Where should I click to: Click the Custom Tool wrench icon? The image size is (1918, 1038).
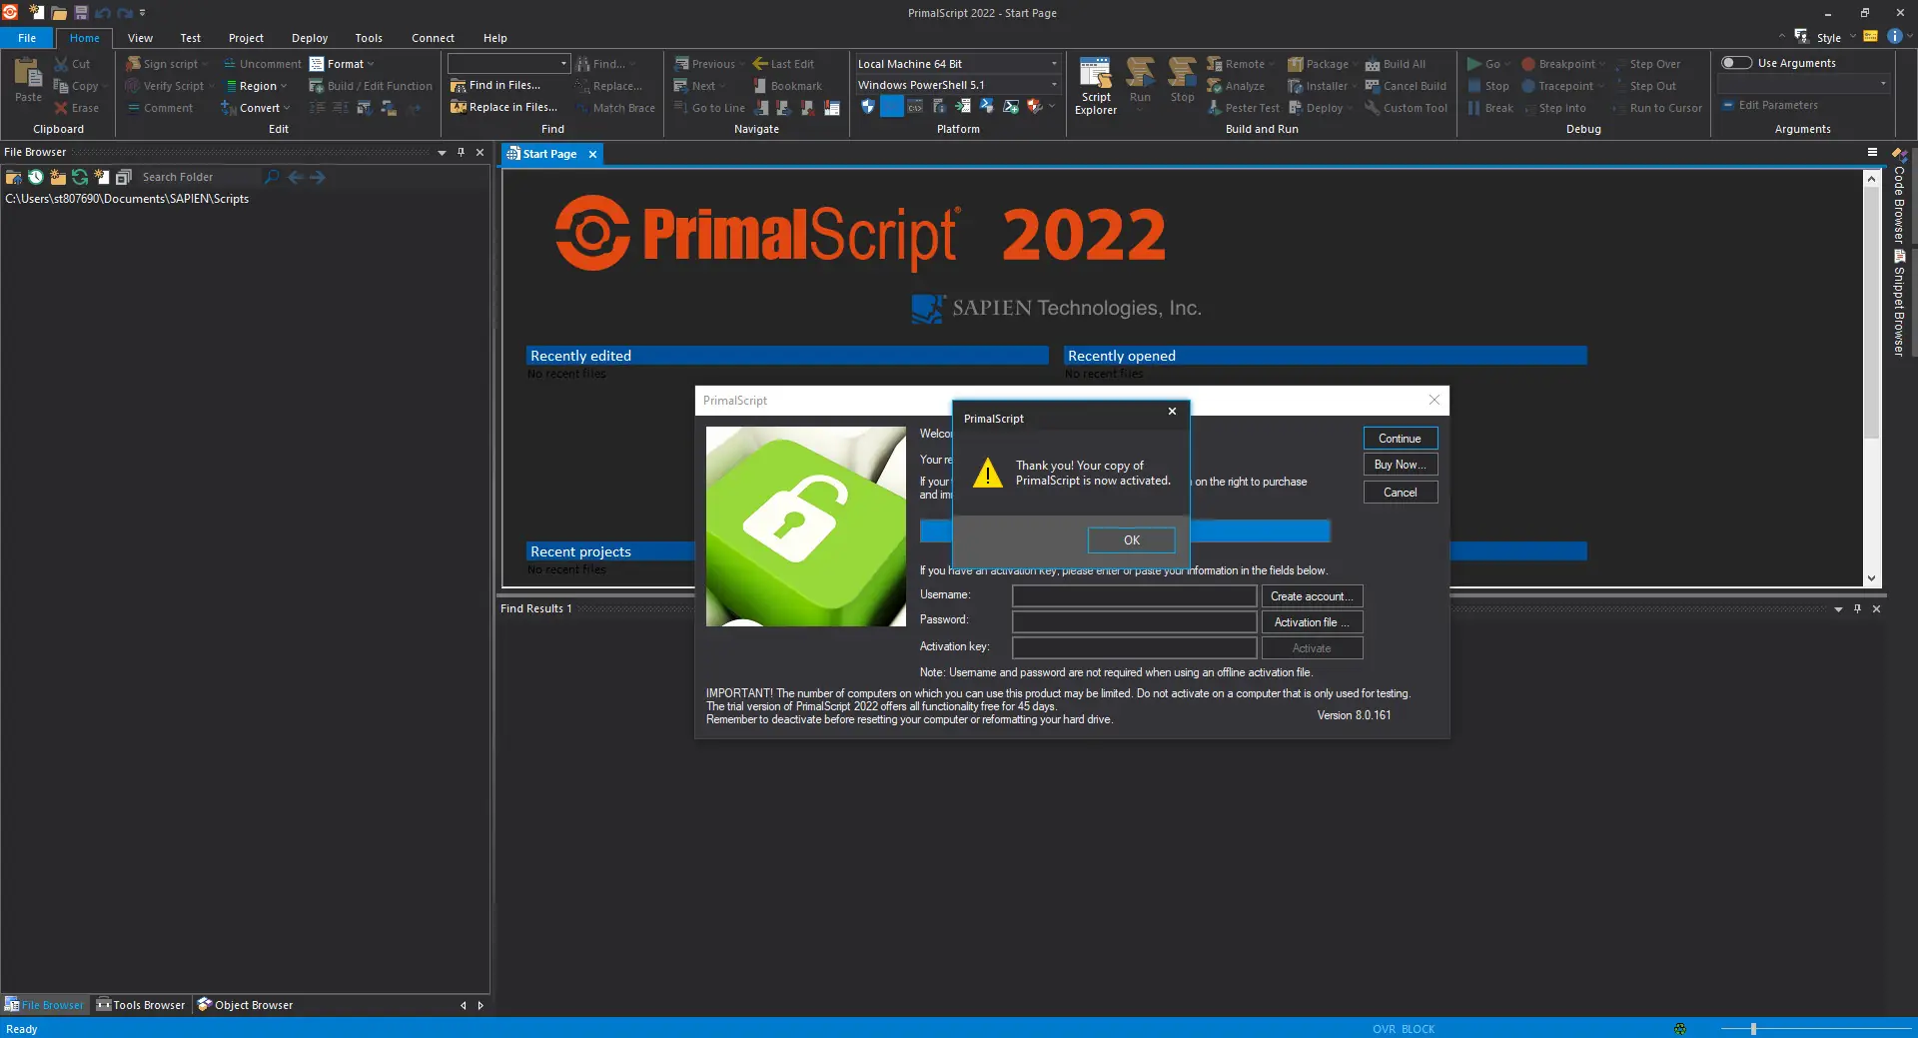[1373, 108]
